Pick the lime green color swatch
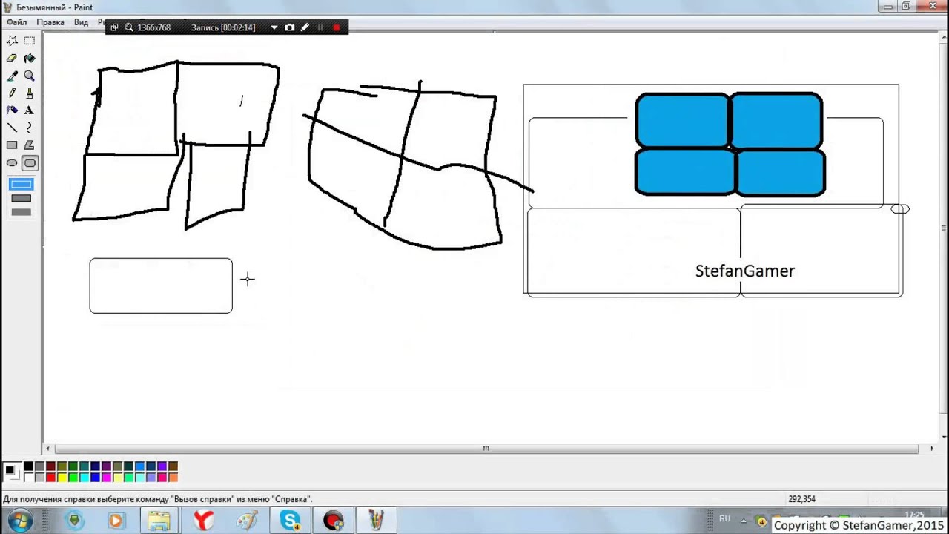 coord(73,477)
